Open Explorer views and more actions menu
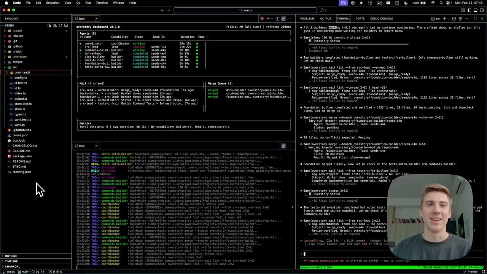This screenshot has width=487, height=274. (x=66, y=19)
